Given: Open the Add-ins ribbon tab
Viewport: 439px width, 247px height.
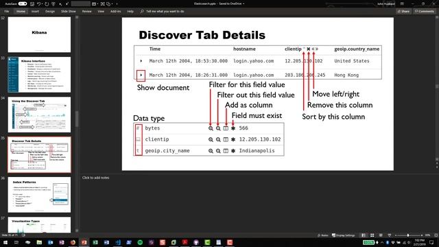Looking at the screenshot, I should click(116, 12).
